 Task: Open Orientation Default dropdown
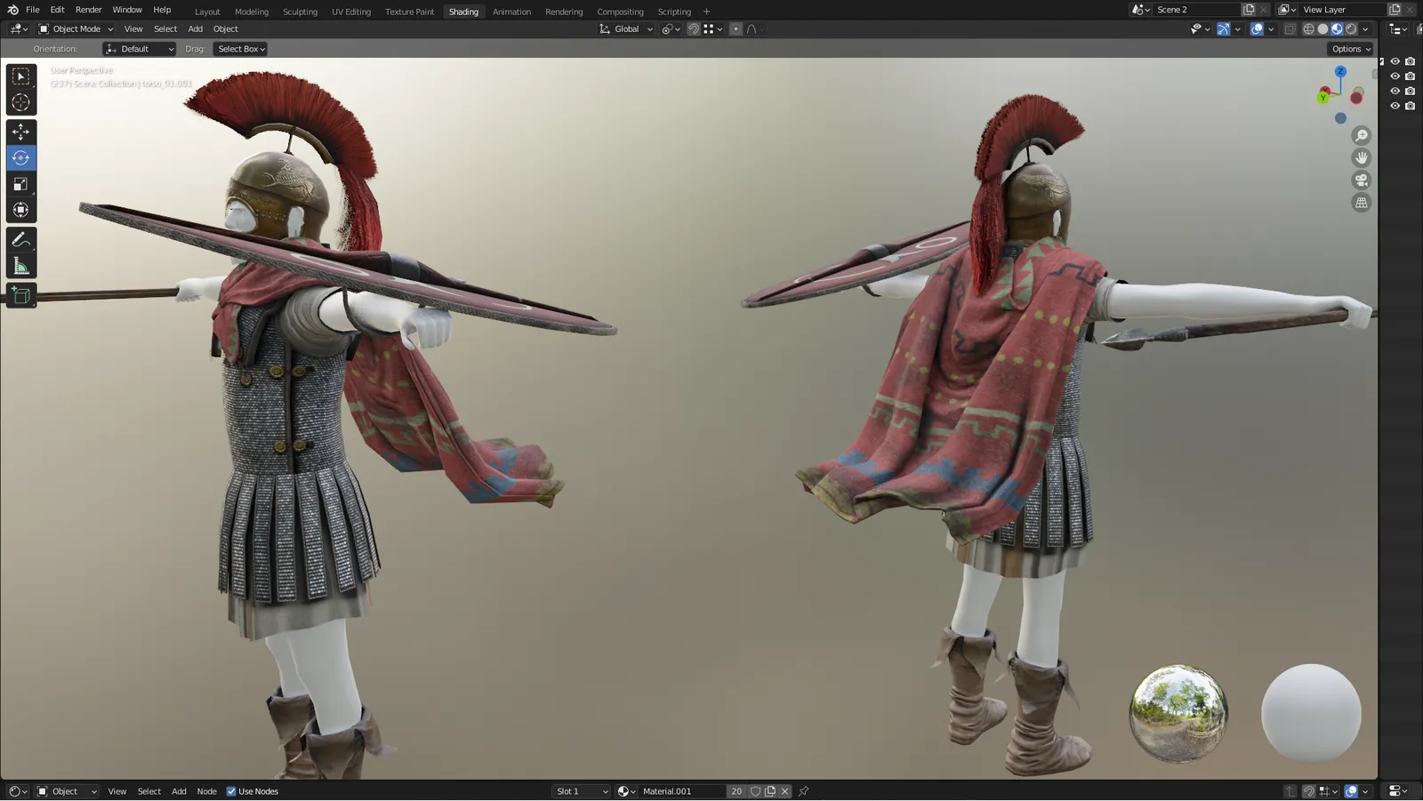tap(140, 49)
